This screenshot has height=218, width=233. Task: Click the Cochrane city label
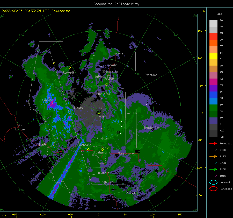(85, 145)
